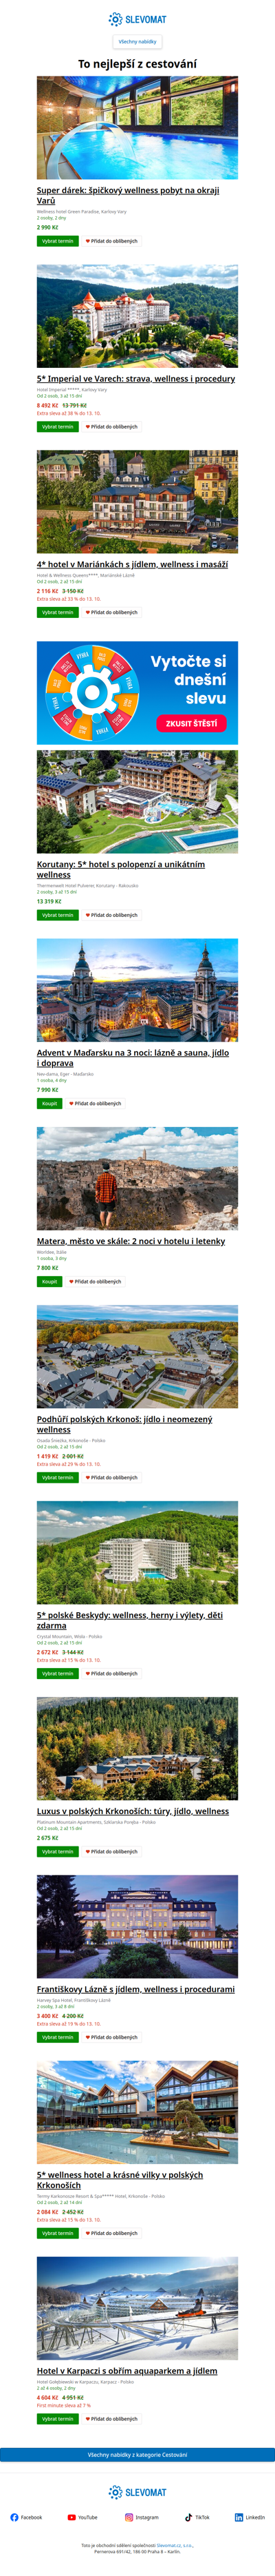
Task: Open the Matera, město ve skále title link
Action: pyautogui.click(x=131, y=1241)
